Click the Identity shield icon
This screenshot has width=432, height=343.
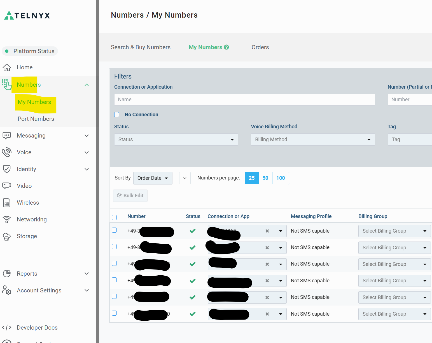7,169
